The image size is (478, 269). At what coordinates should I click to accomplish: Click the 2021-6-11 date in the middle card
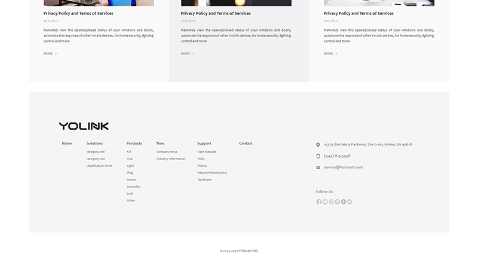click(x=188, y=21)
